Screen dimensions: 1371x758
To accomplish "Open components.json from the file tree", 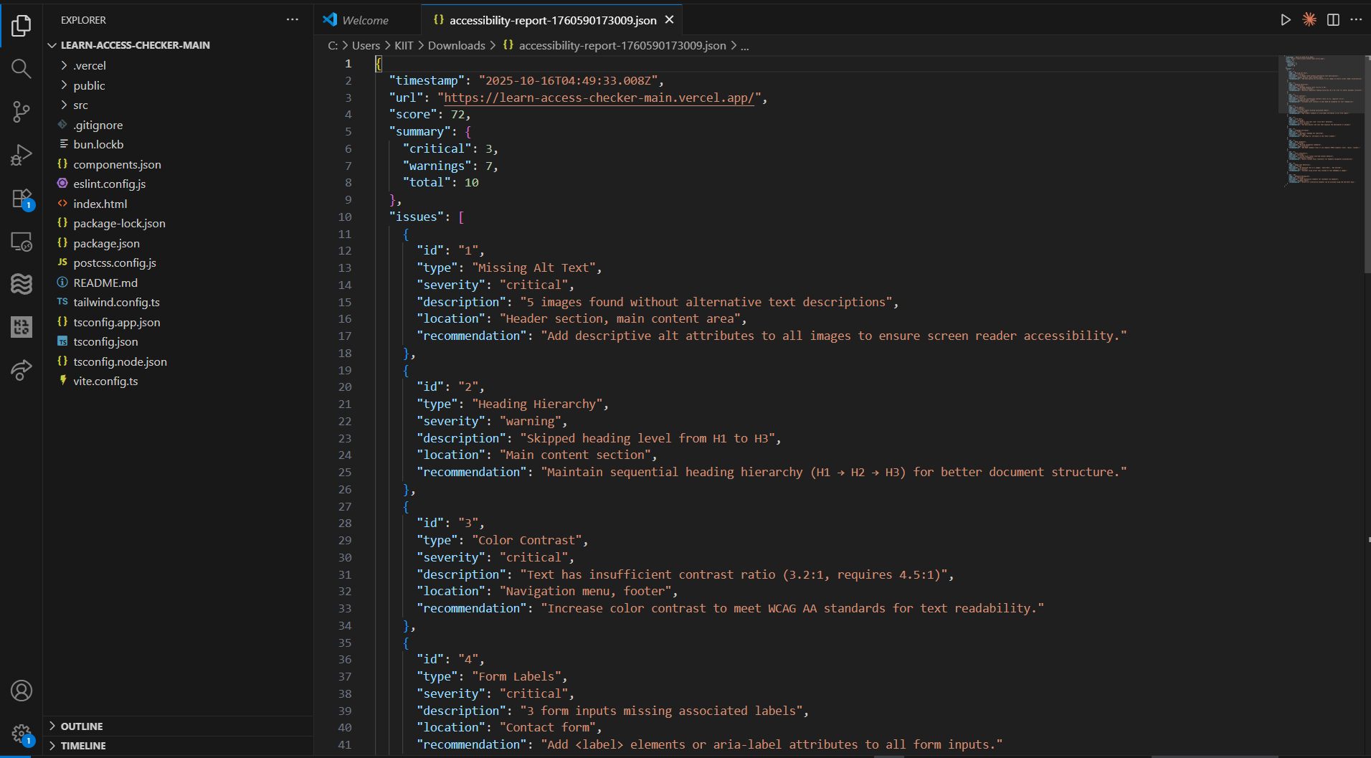I will pos(178,164).
